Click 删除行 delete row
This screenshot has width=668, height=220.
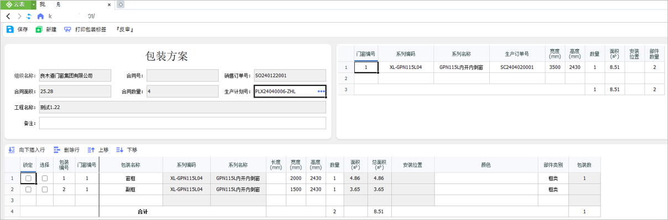(66, 149)
